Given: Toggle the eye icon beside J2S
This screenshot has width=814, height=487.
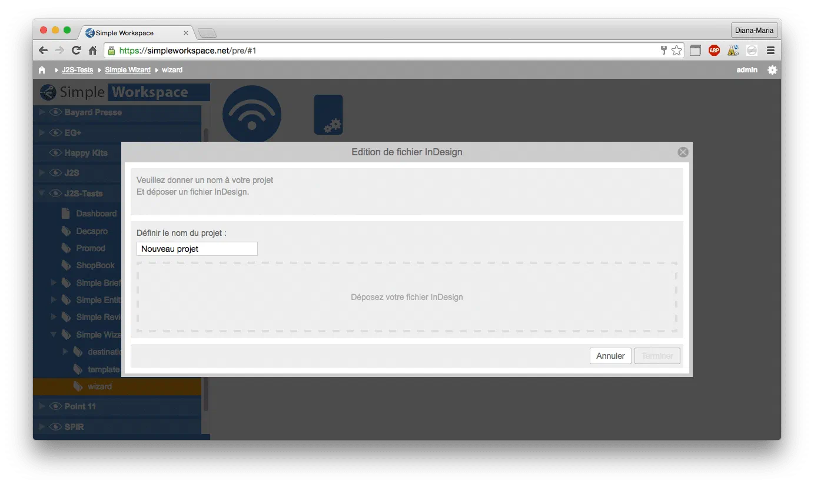Looking at the screenshot, I should (x=56, y=173).
